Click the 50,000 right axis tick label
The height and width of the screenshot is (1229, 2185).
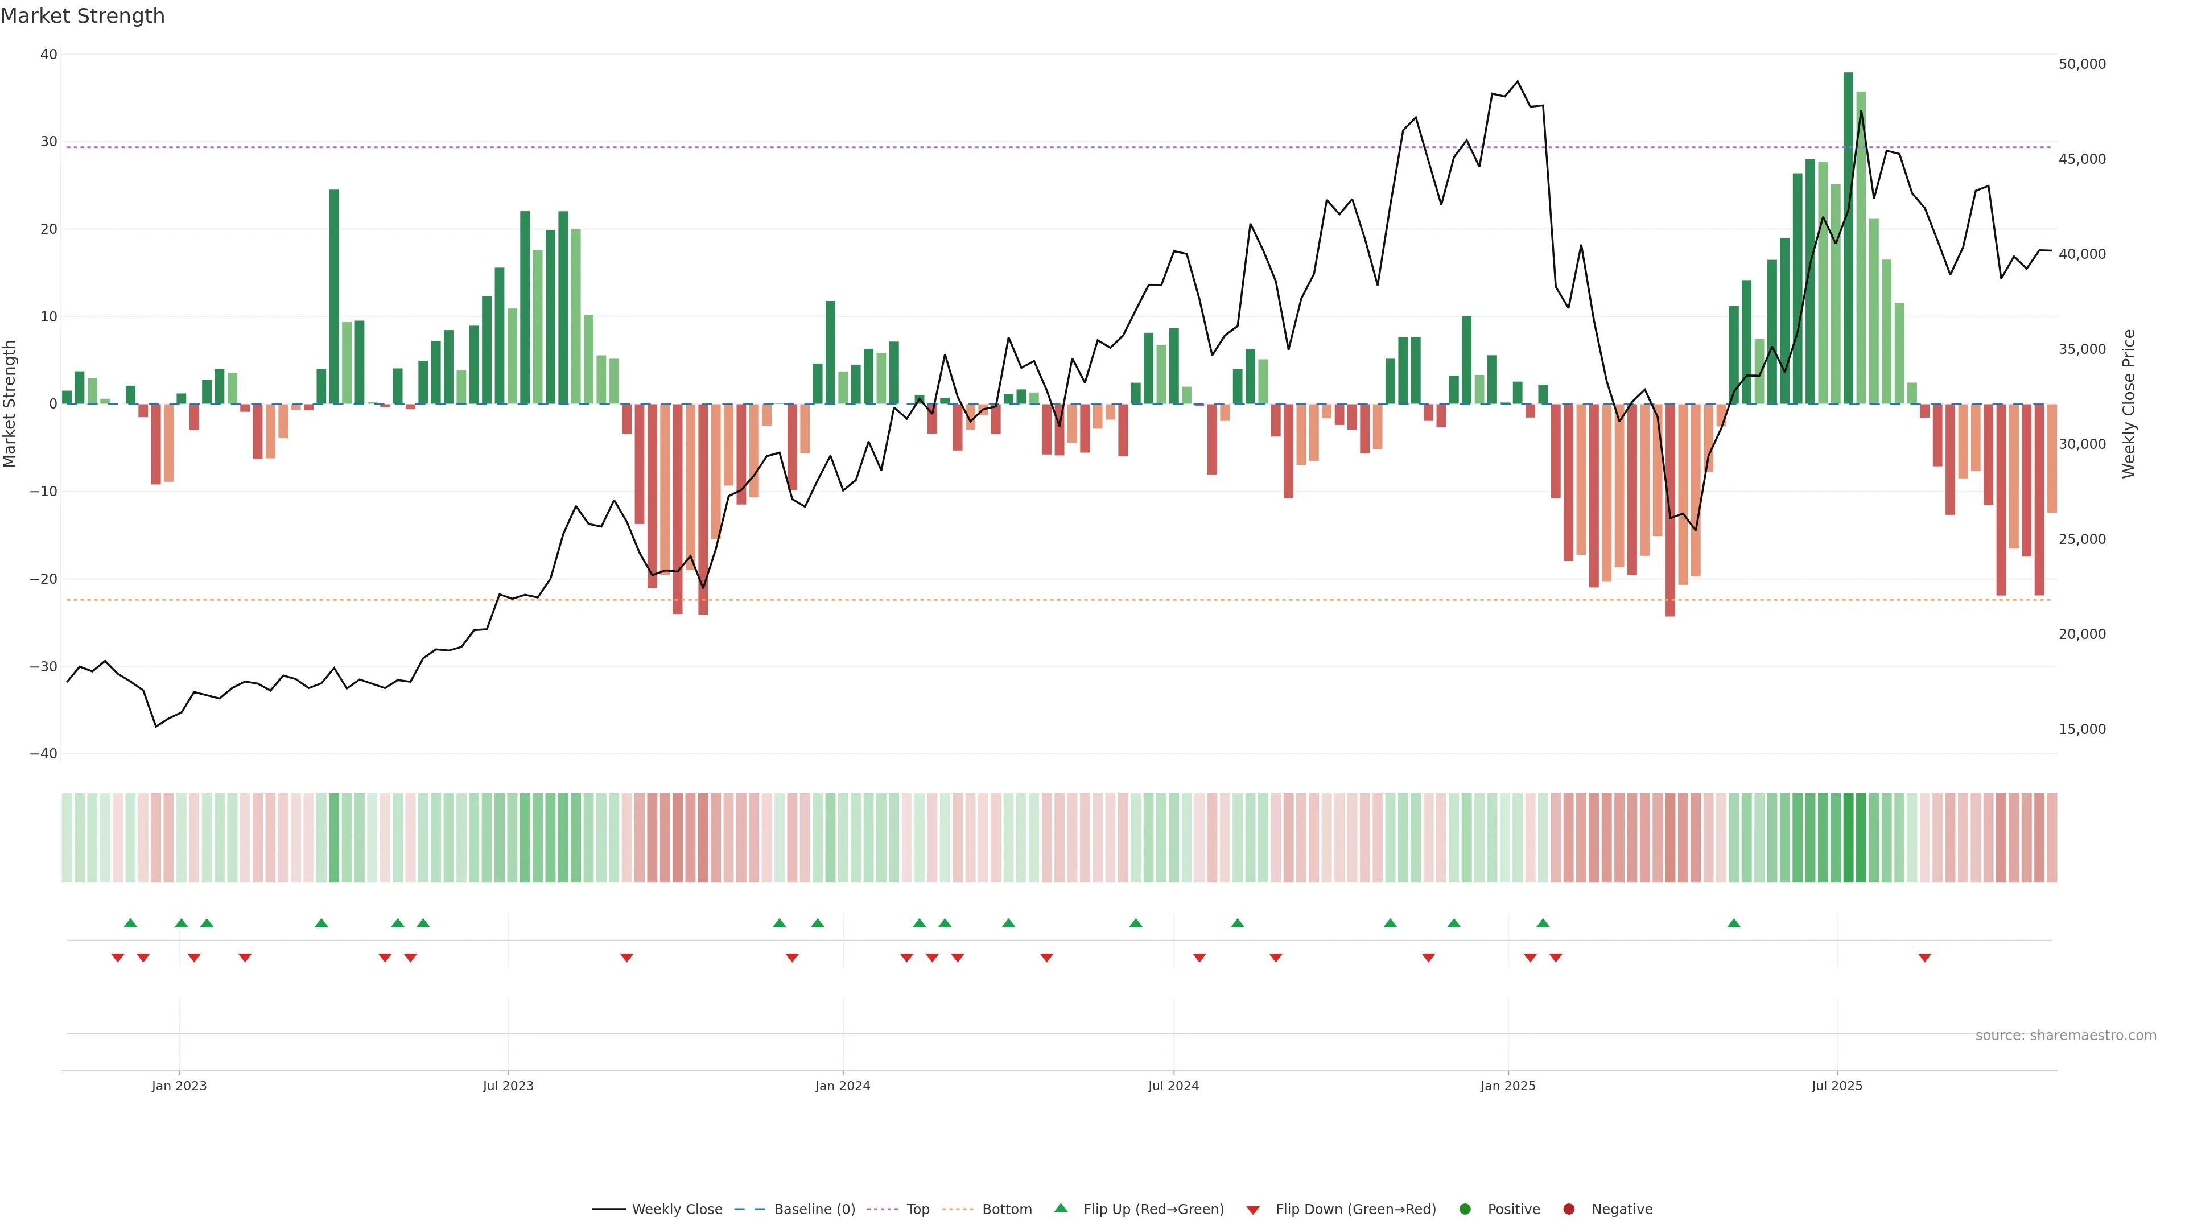pyautogui.click(x=2081, y=64)
